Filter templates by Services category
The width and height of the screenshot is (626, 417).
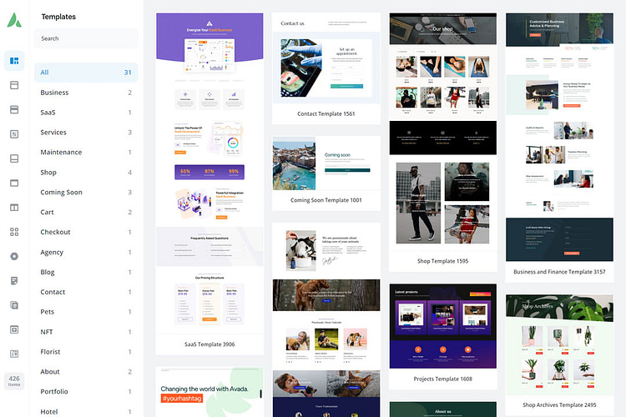(x=86, y=132)
